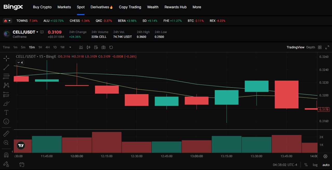Activate the ruler measure tool
Image resolution: width=332 pixels, height=170 pixels.
coord(6,134)
